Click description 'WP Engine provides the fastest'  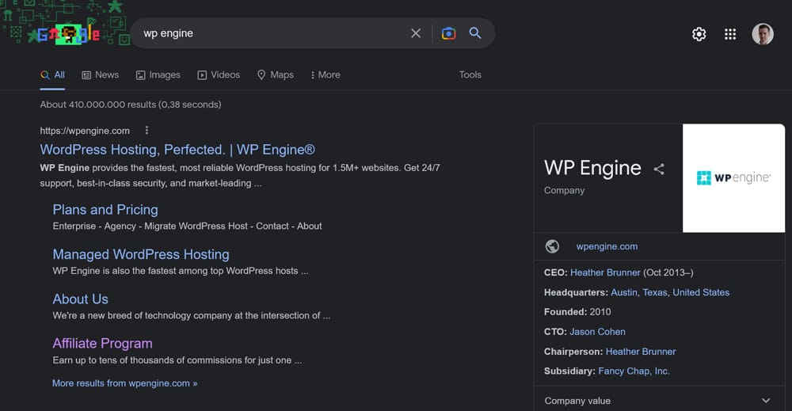click(x=240, y=175)
